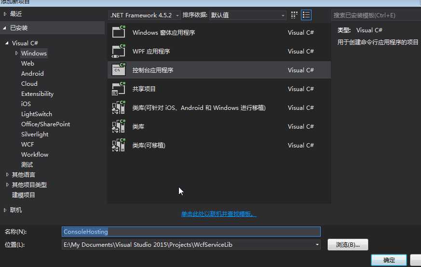Click the search installed templates box

(x=376, y=15)
